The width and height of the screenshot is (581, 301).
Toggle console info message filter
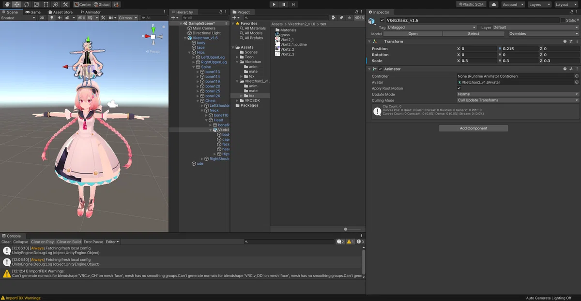[x=340, y=242]
